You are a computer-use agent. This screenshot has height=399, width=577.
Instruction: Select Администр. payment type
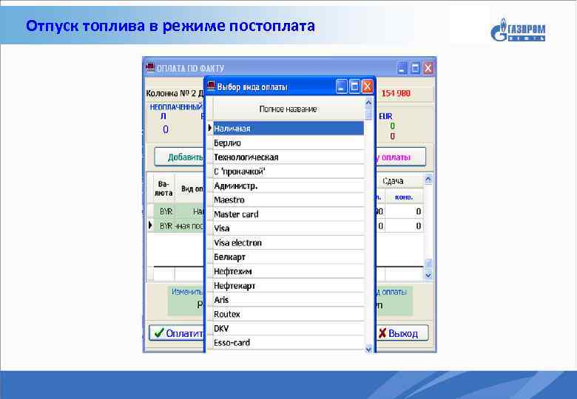click(x=288, y=186)
